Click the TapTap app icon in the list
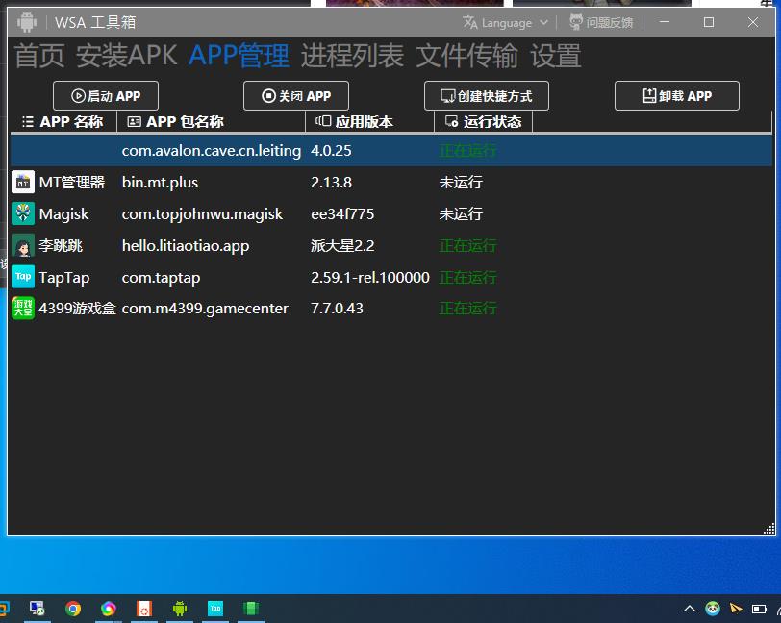This screenshot has width=781, height=623. pyautogui.click(x=22, y=277)
